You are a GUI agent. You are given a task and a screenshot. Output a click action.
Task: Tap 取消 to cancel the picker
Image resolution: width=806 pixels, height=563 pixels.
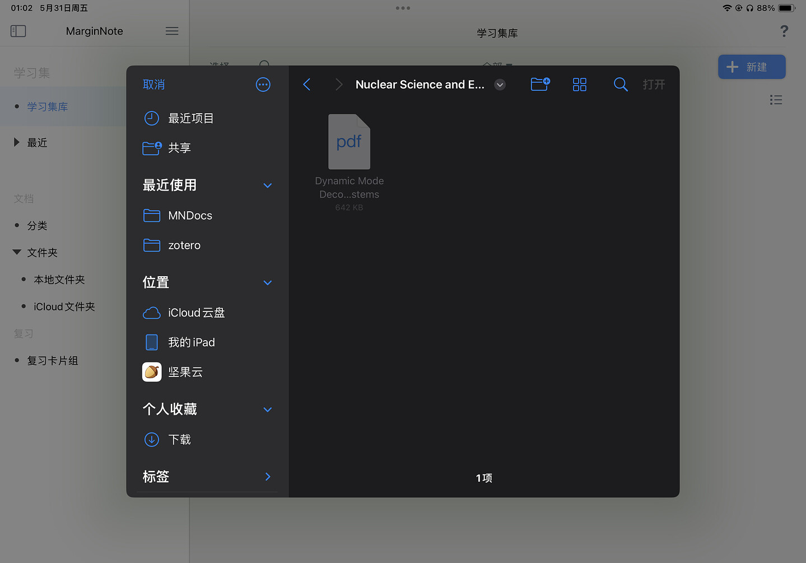coord(154,85)
